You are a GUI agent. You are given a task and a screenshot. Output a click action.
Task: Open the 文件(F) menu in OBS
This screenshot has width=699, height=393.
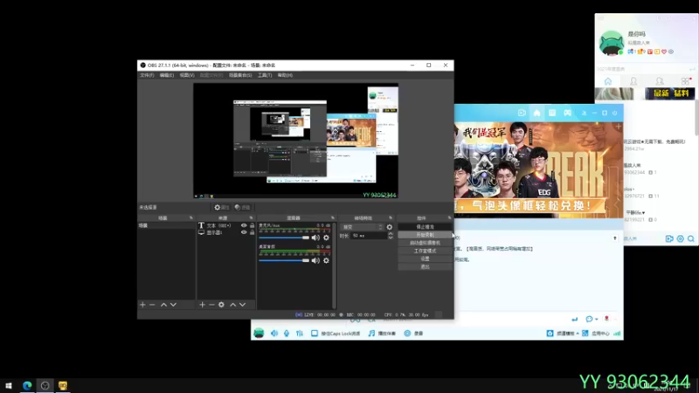click(147, 75)
